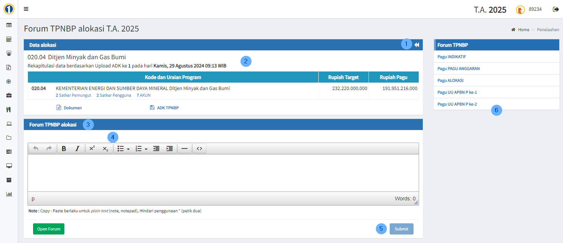
Task: Toggle the hamburger sidebar menu
Action: 26,9
